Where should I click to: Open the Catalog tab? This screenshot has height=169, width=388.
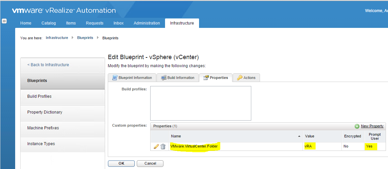(49, 23)
